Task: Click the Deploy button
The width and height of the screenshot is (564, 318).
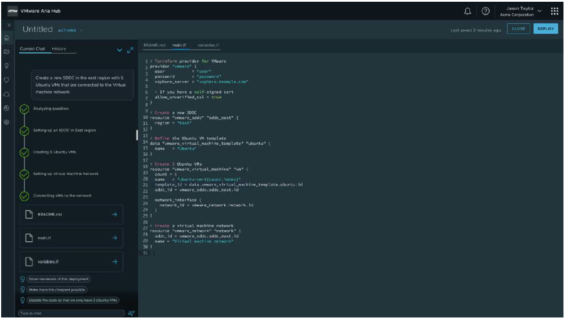Action: [545, 29]
